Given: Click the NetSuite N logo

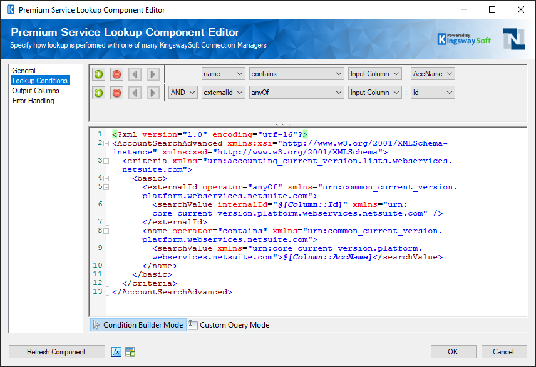Looking at the screenshot, I should pos(513,39).
